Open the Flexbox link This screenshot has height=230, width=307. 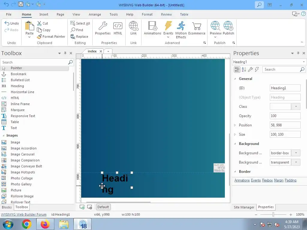coord(267,180)
